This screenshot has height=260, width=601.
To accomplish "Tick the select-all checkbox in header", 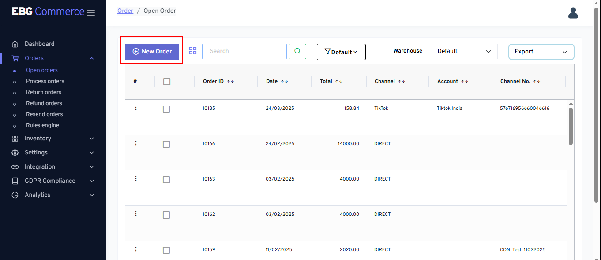I will click(167, 82).
